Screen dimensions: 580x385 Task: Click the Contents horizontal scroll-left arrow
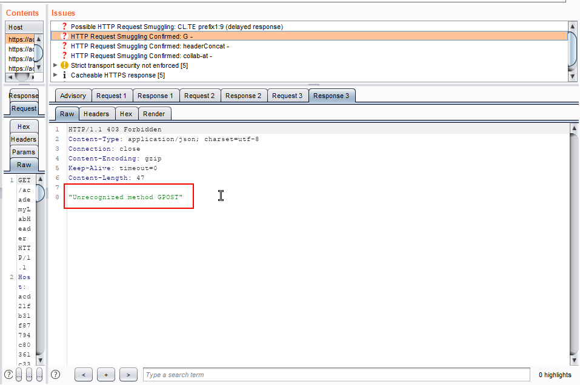(10, 77)
